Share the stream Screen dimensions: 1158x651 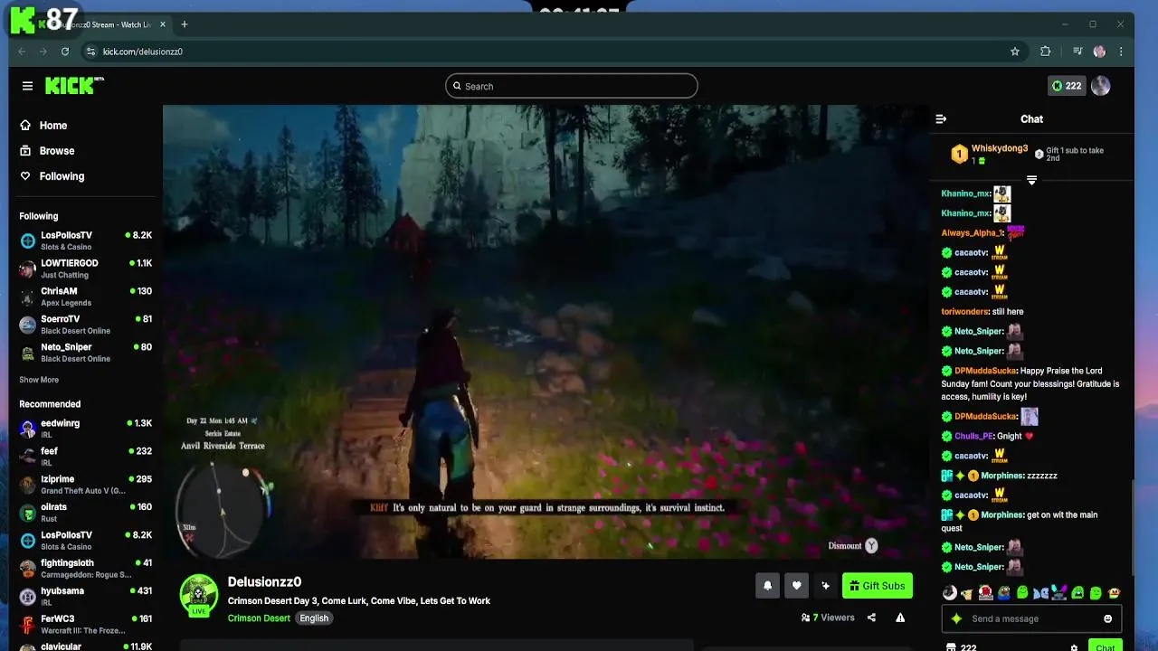[871, 618]
